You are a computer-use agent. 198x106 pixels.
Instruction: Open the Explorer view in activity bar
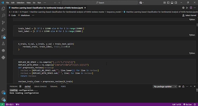click(3, 9)
